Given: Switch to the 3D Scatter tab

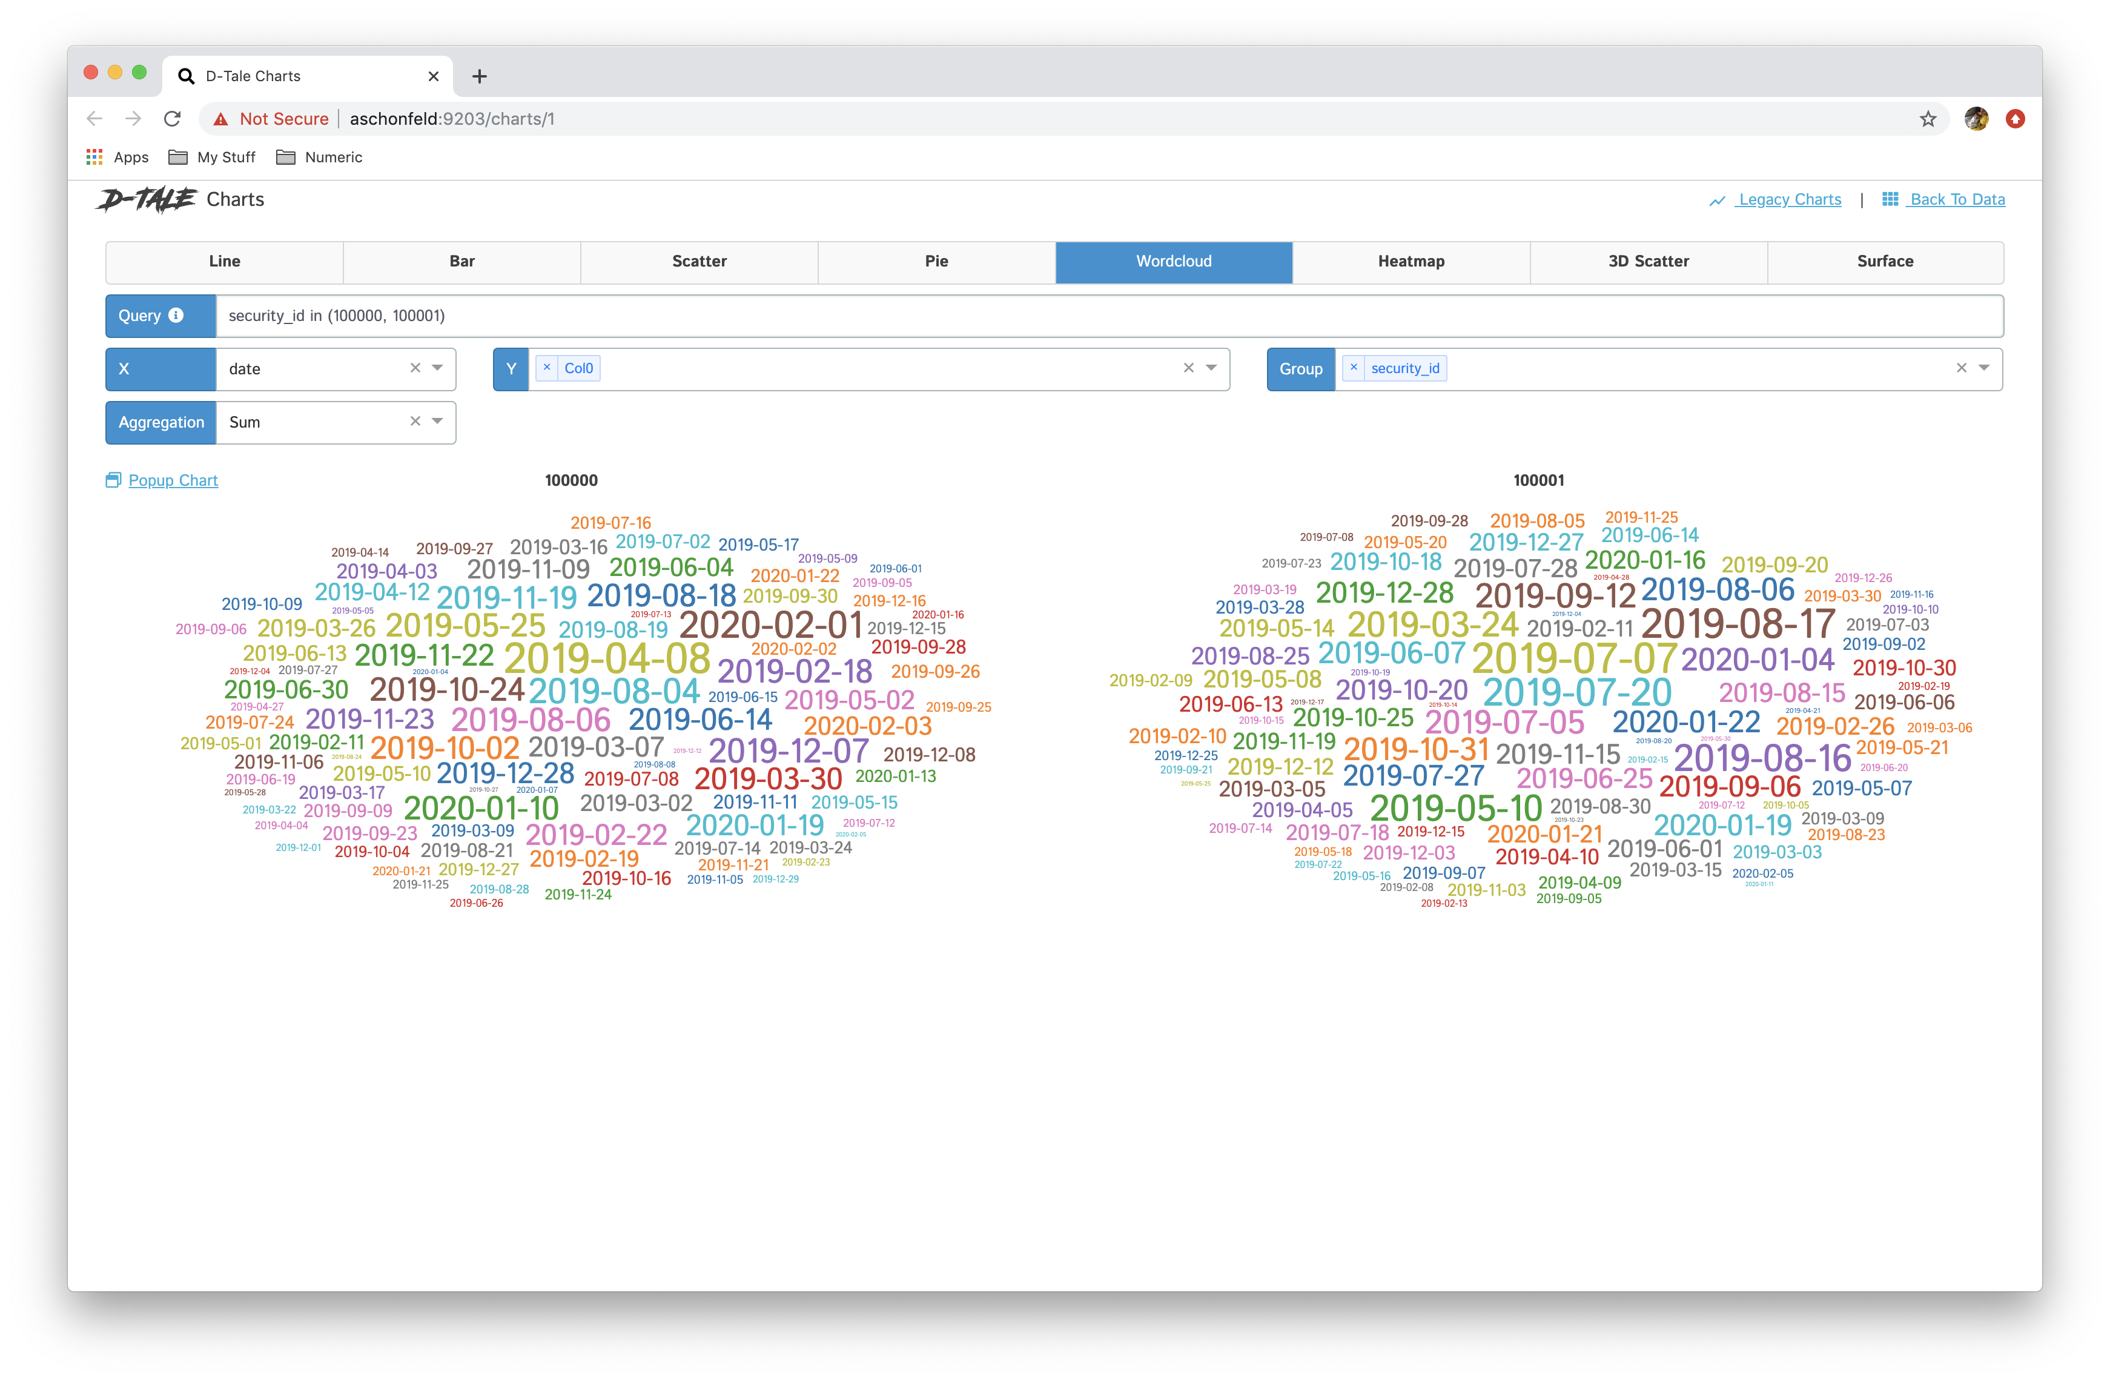Looking at the screenshot, I should click(x=1648, y=262).
